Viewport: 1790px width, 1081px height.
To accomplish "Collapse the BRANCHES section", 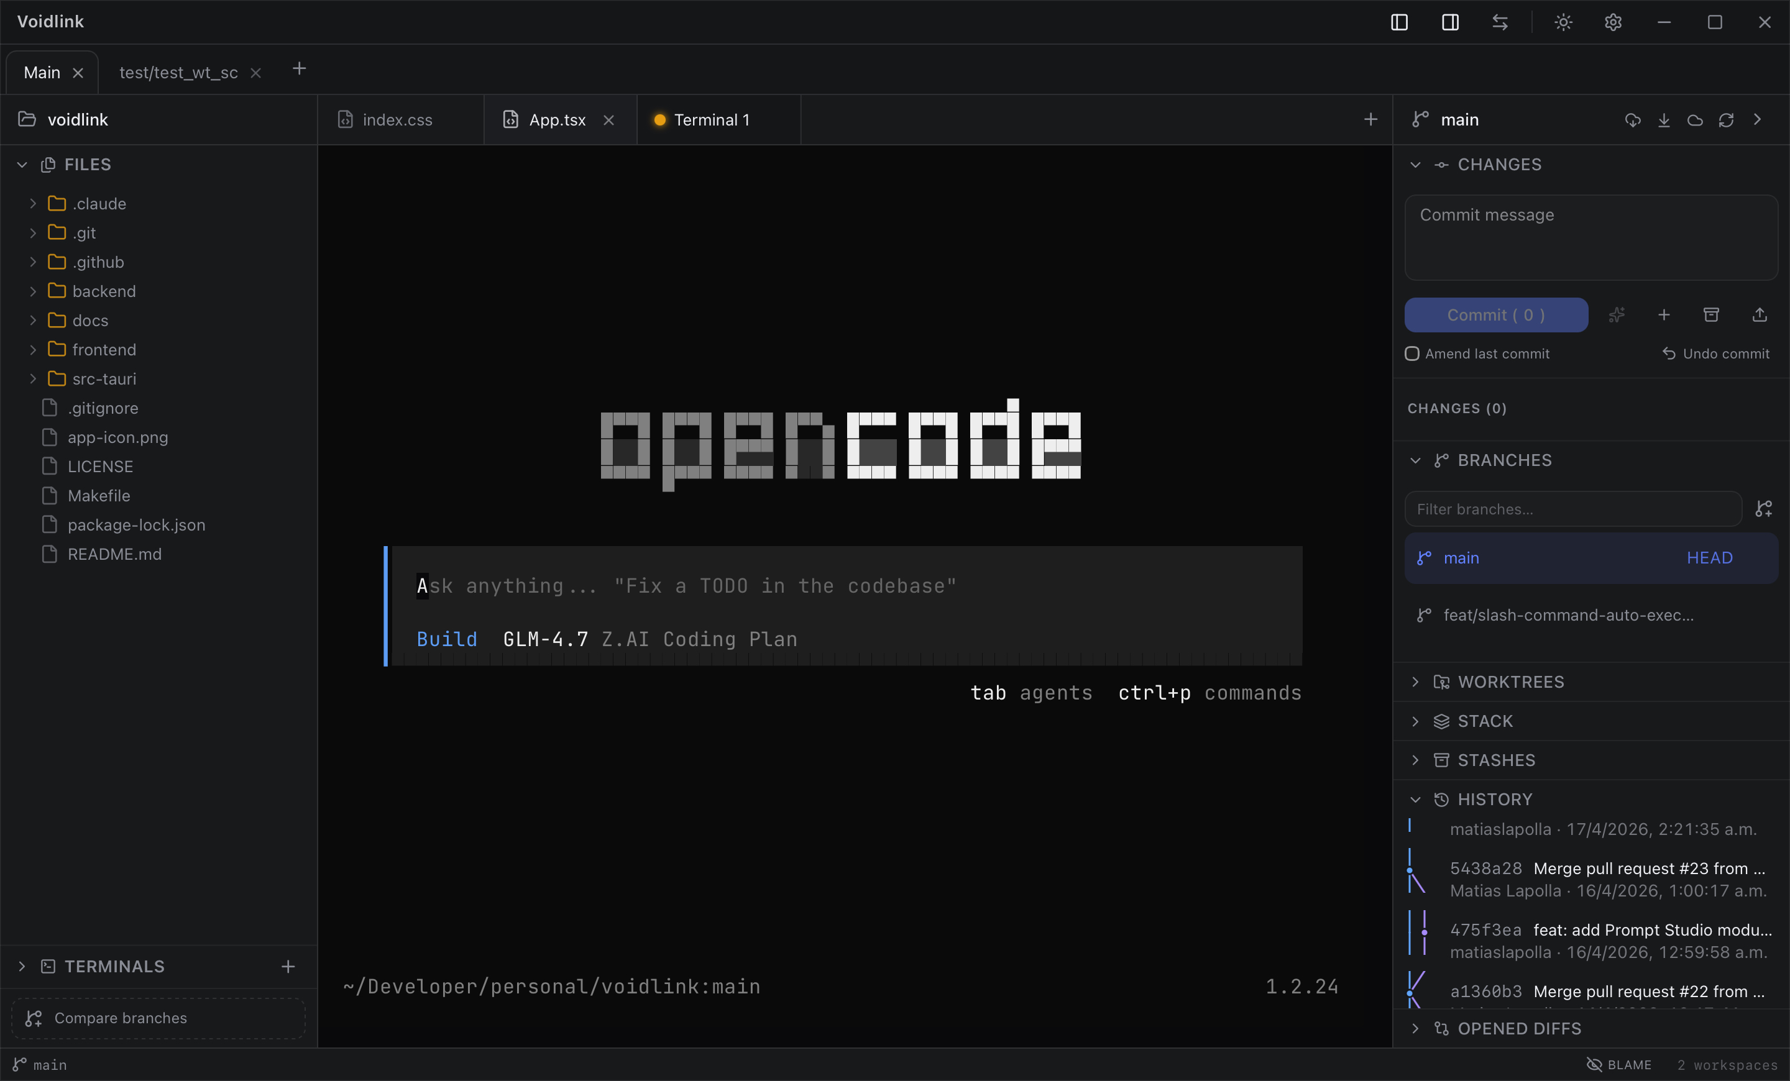I will tap(1415, 460).
